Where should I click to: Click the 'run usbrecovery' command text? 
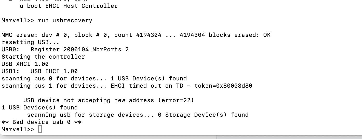(65, 20)
